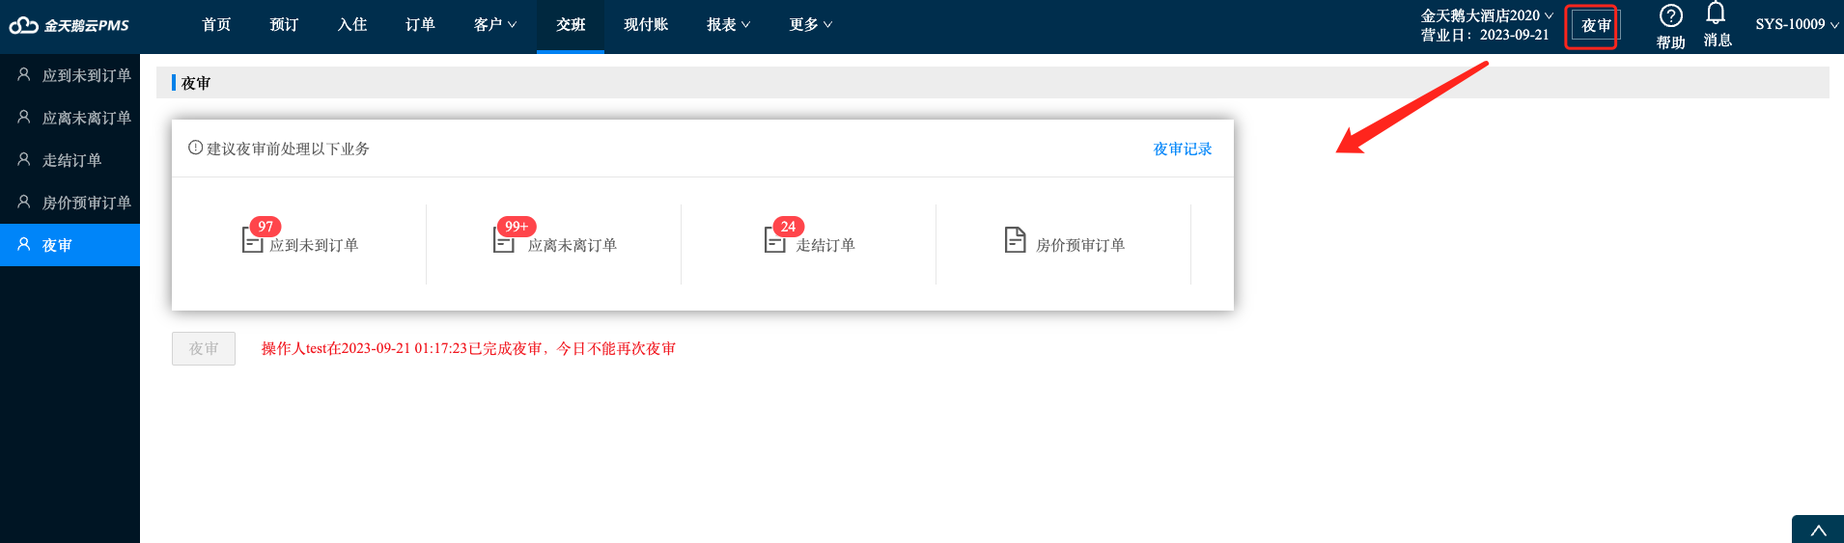
Task: Click the red 97 badge
Action: pyautogui.click(x=265, y=227)
